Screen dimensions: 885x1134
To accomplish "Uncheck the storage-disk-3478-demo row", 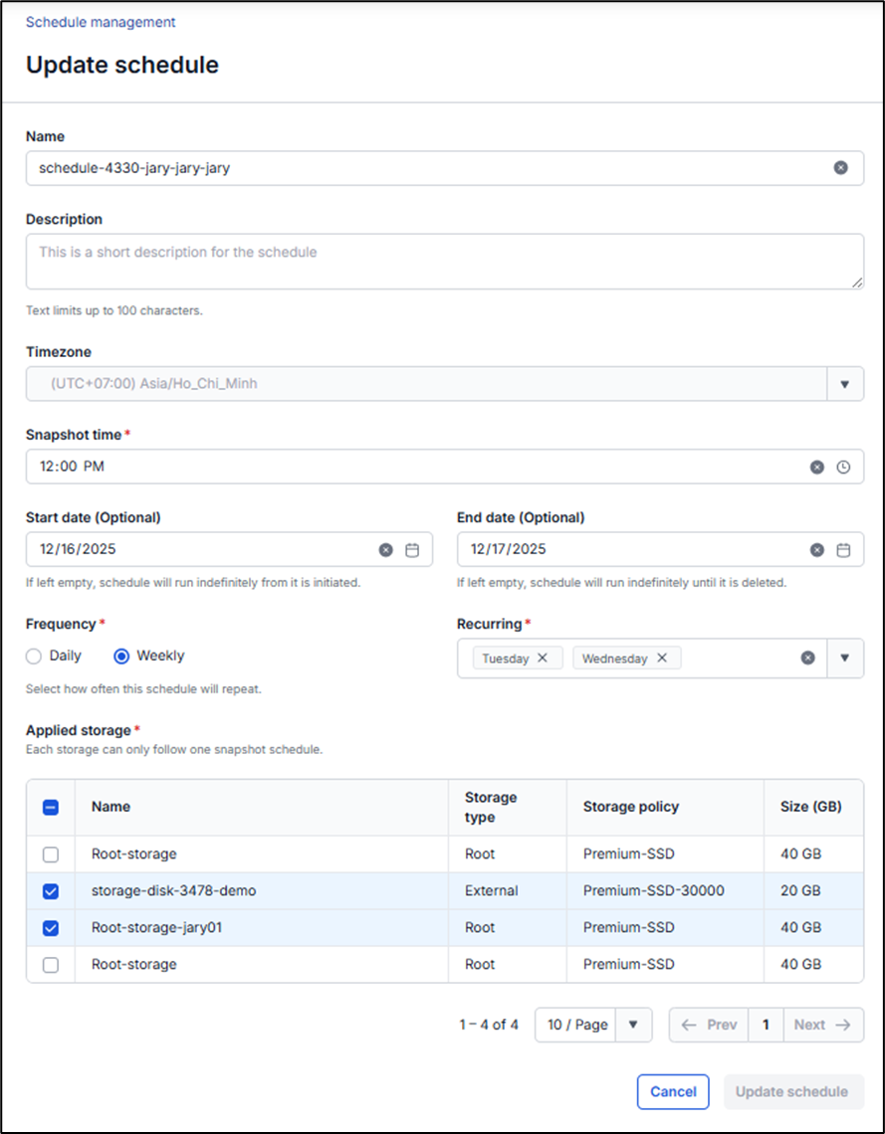I will [x=51, y=891].
